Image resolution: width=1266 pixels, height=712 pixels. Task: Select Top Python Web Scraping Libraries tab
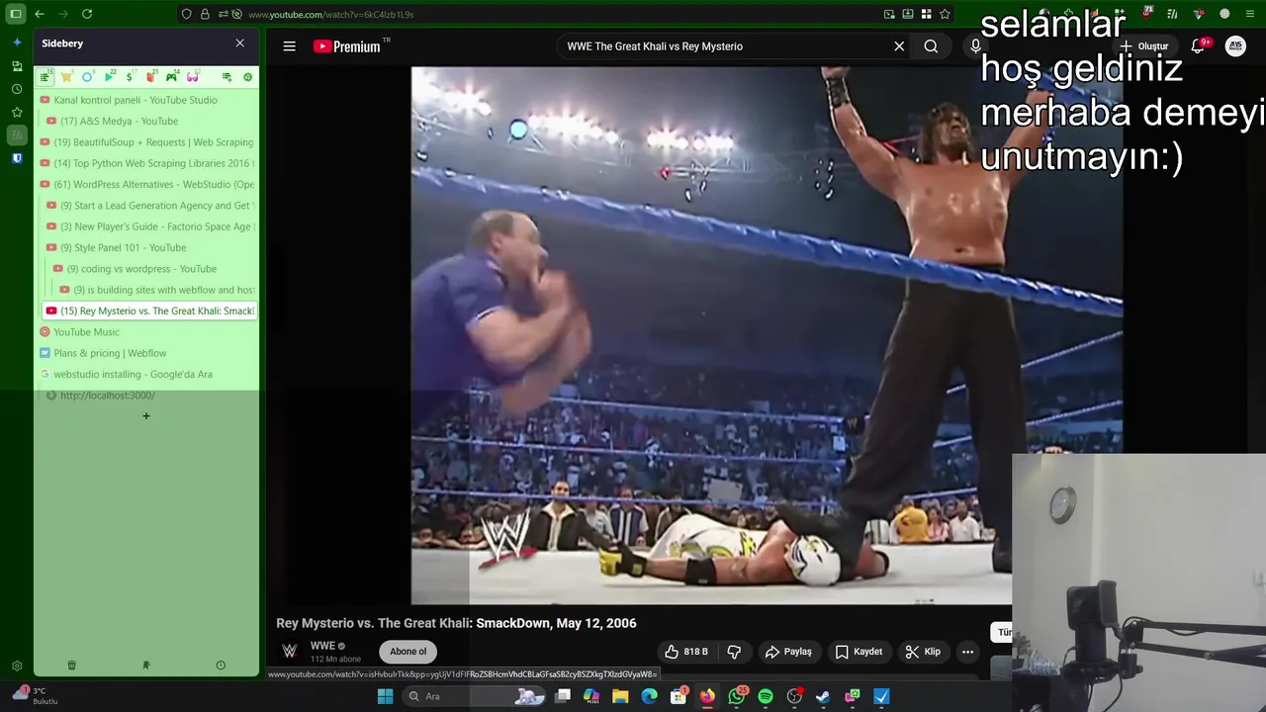pyautogui.click(x=146, y=163)
